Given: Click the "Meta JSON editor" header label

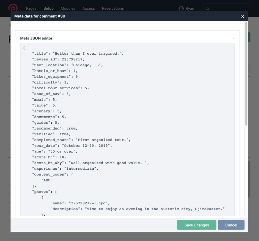Looking at the screenshot, I should pos(36,38).
